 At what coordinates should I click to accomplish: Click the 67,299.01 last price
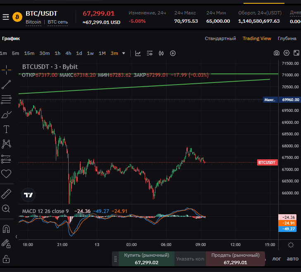pyautogui.click(x=99, y=14)
